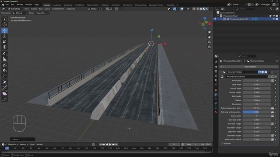This screenshot has height=157, width=280.
Task: Switch to the Shading workspace tab
Action: (x=105, y=5)
